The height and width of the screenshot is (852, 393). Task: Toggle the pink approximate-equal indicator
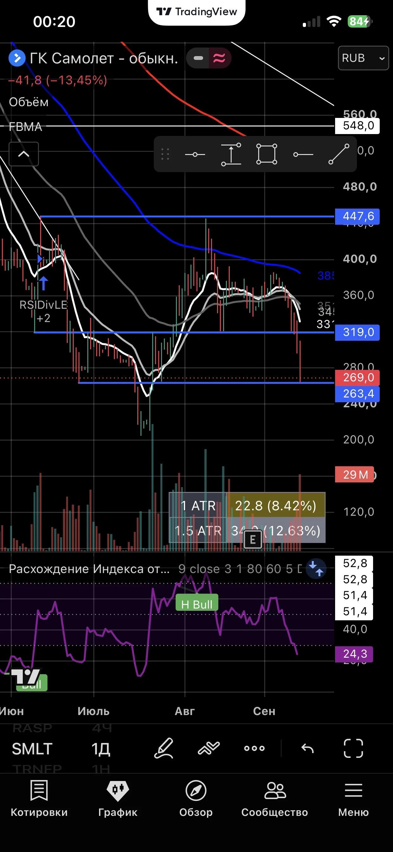pos(220,58)
